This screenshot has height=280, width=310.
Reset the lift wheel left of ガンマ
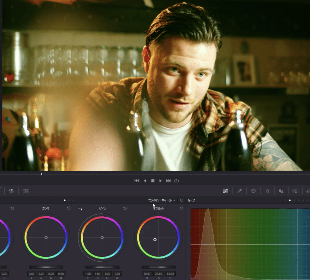(x=12, y=208)
